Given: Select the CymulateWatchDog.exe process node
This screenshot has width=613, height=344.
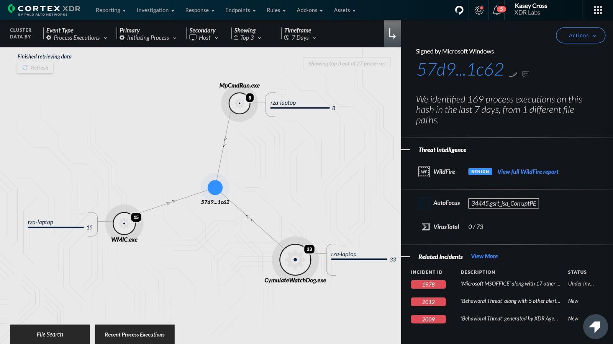Looking at the screenshot, I should [x=295, y=260].
